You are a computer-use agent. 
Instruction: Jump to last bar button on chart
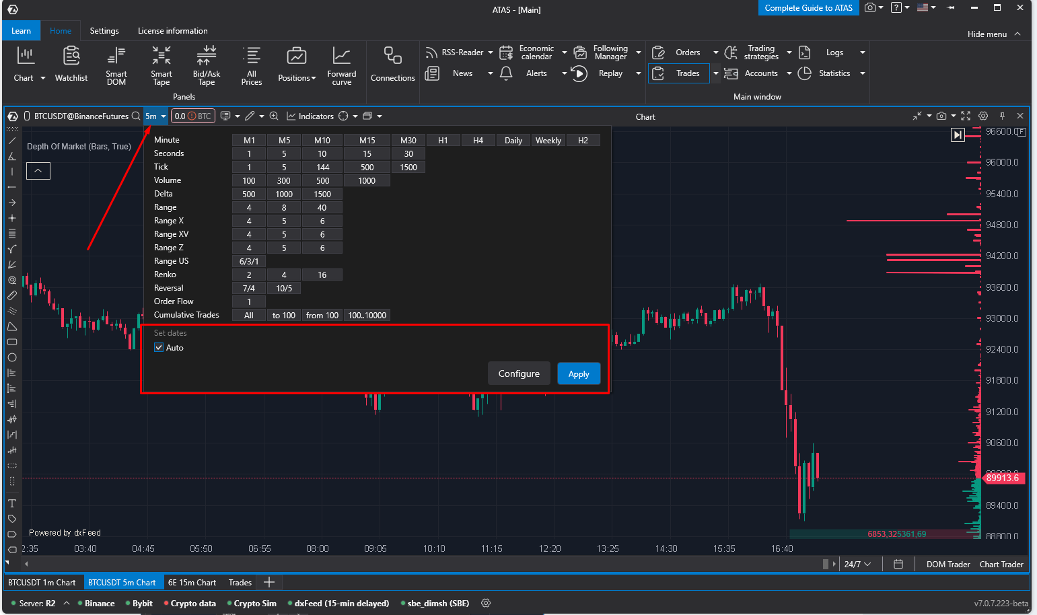point(958,135)
